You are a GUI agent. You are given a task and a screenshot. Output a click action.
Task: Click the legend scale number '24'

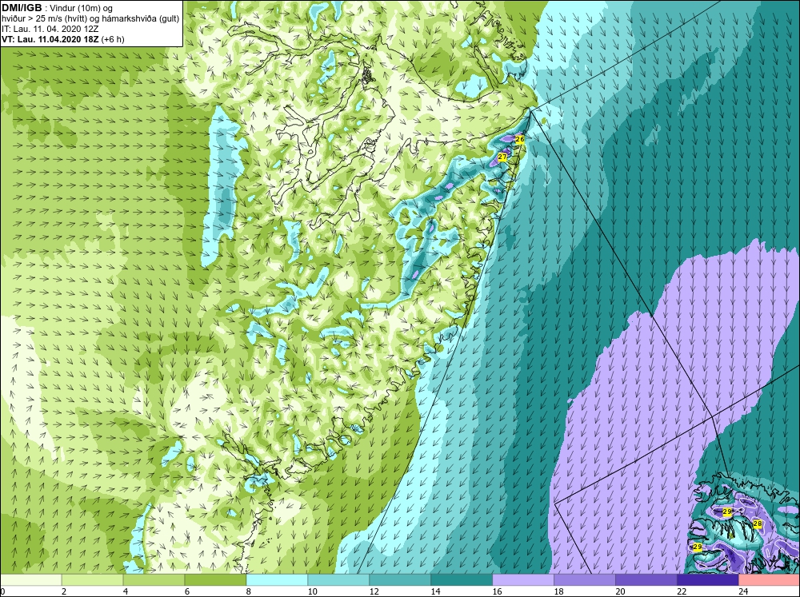743,591
